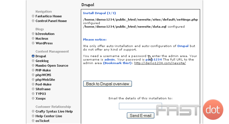Image resolution: width=229 pixels, height=124 pixels.
Task: Open the osTicket entry
Action: (42, 121)
